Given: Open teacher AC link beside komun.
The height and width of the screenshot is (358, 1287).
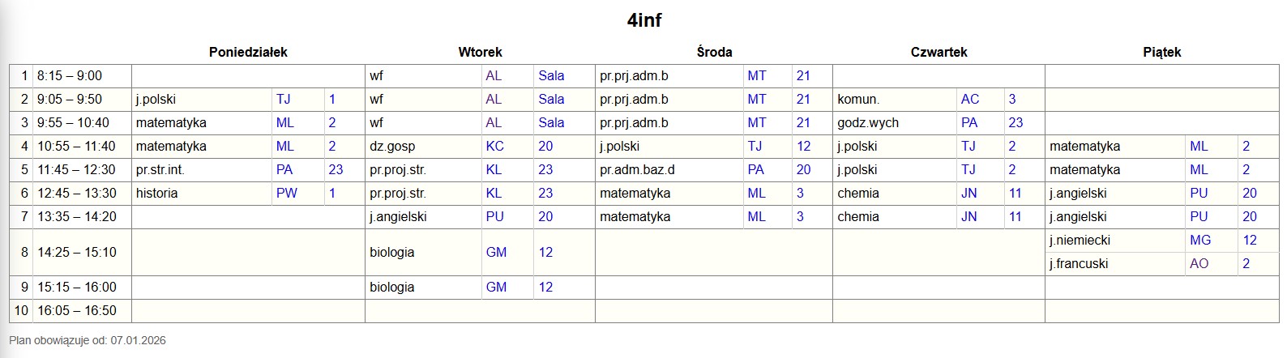Looking at the screenshot, I should (969, 100).
